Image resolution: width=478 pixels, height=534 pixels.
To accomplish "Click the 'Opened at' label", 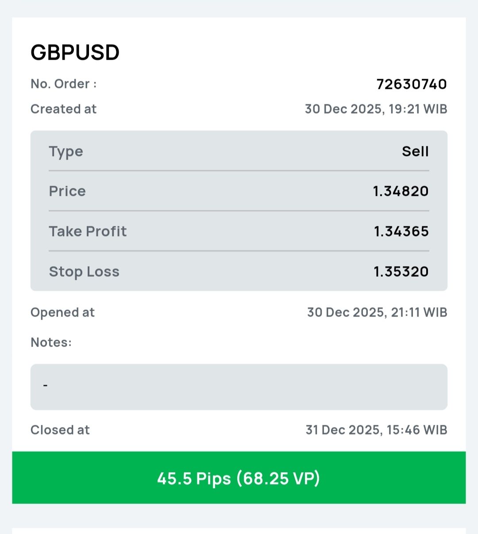I will coord(62,313).
